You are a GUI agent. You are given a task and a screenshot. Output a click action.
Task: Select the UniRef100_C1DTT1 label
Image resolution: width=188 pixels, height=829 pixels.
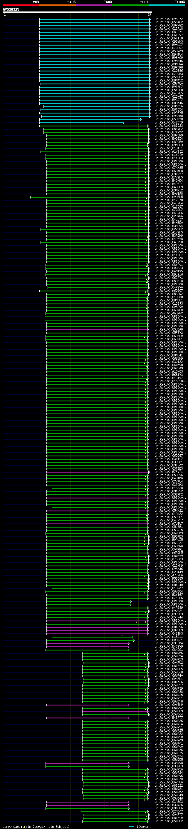(x=169, y=148)
